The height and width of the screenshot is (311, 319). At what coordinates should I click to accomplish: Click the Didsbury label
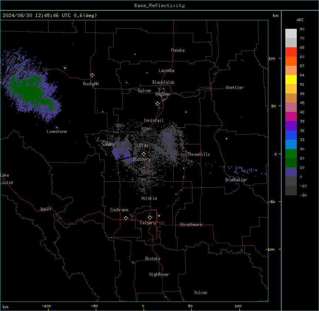pyautogui.click(x=142, y=159)
